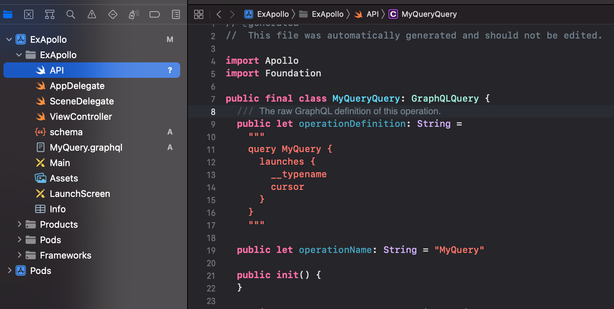Click the curly-brace icon beside schema
The image size is (614, 309).
click(40, 132)
